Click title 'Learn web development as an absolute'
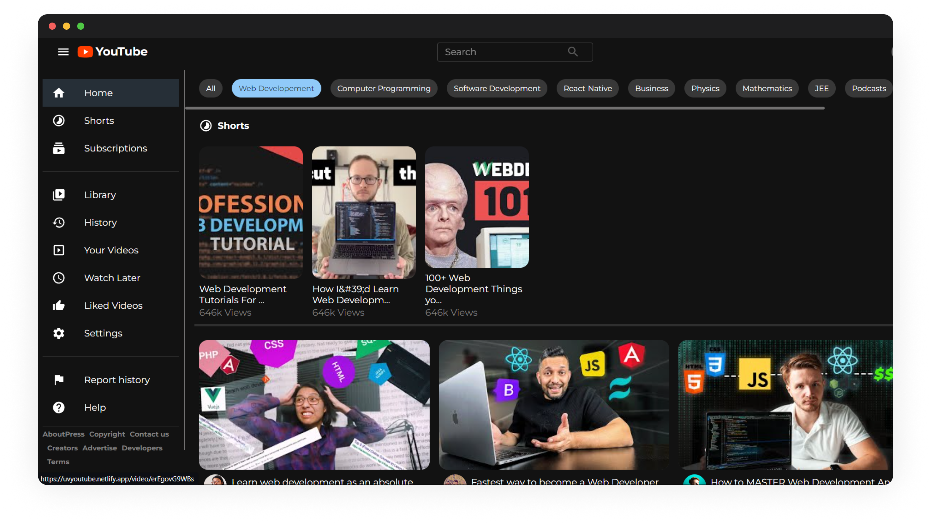931x523 pixels. (322, 481)
